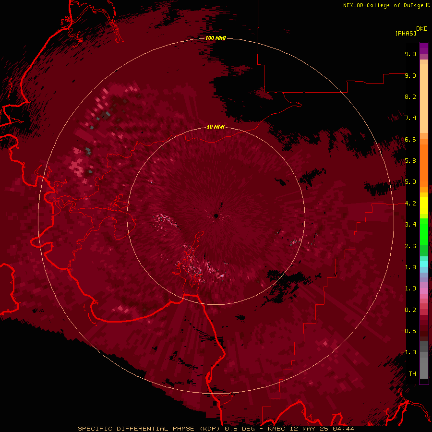This screenshot has width=432, height=432.
Task: Select the orange segment of the color bar
Action: (424, 166)
